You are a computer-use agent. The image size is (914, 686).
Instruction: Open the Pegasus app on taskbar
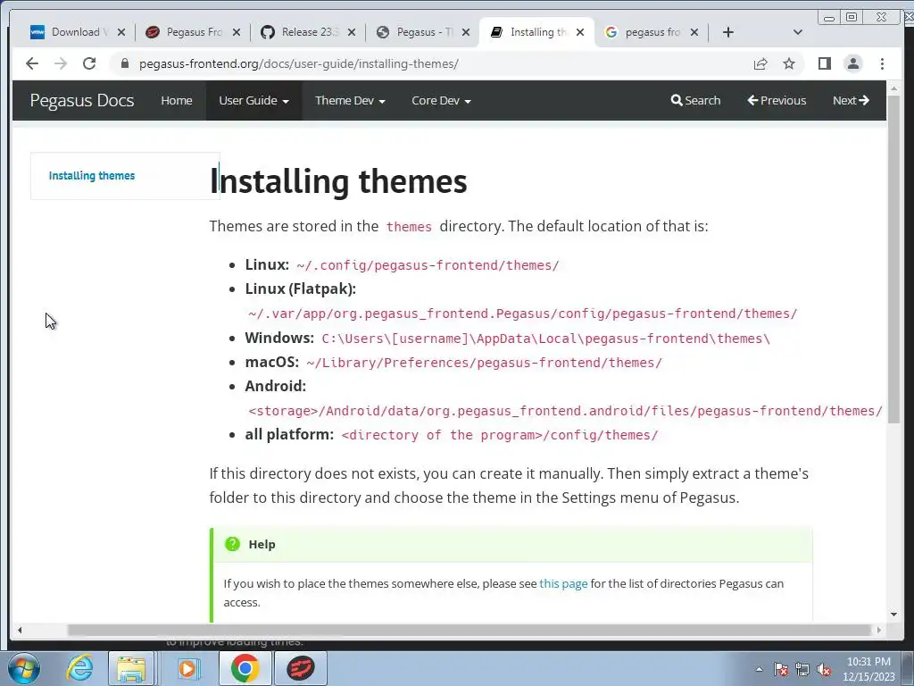(301, 668)
